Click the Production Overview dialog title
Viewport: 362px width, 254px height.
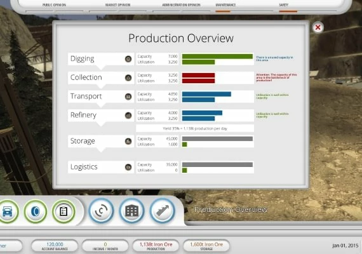[181, 38]
